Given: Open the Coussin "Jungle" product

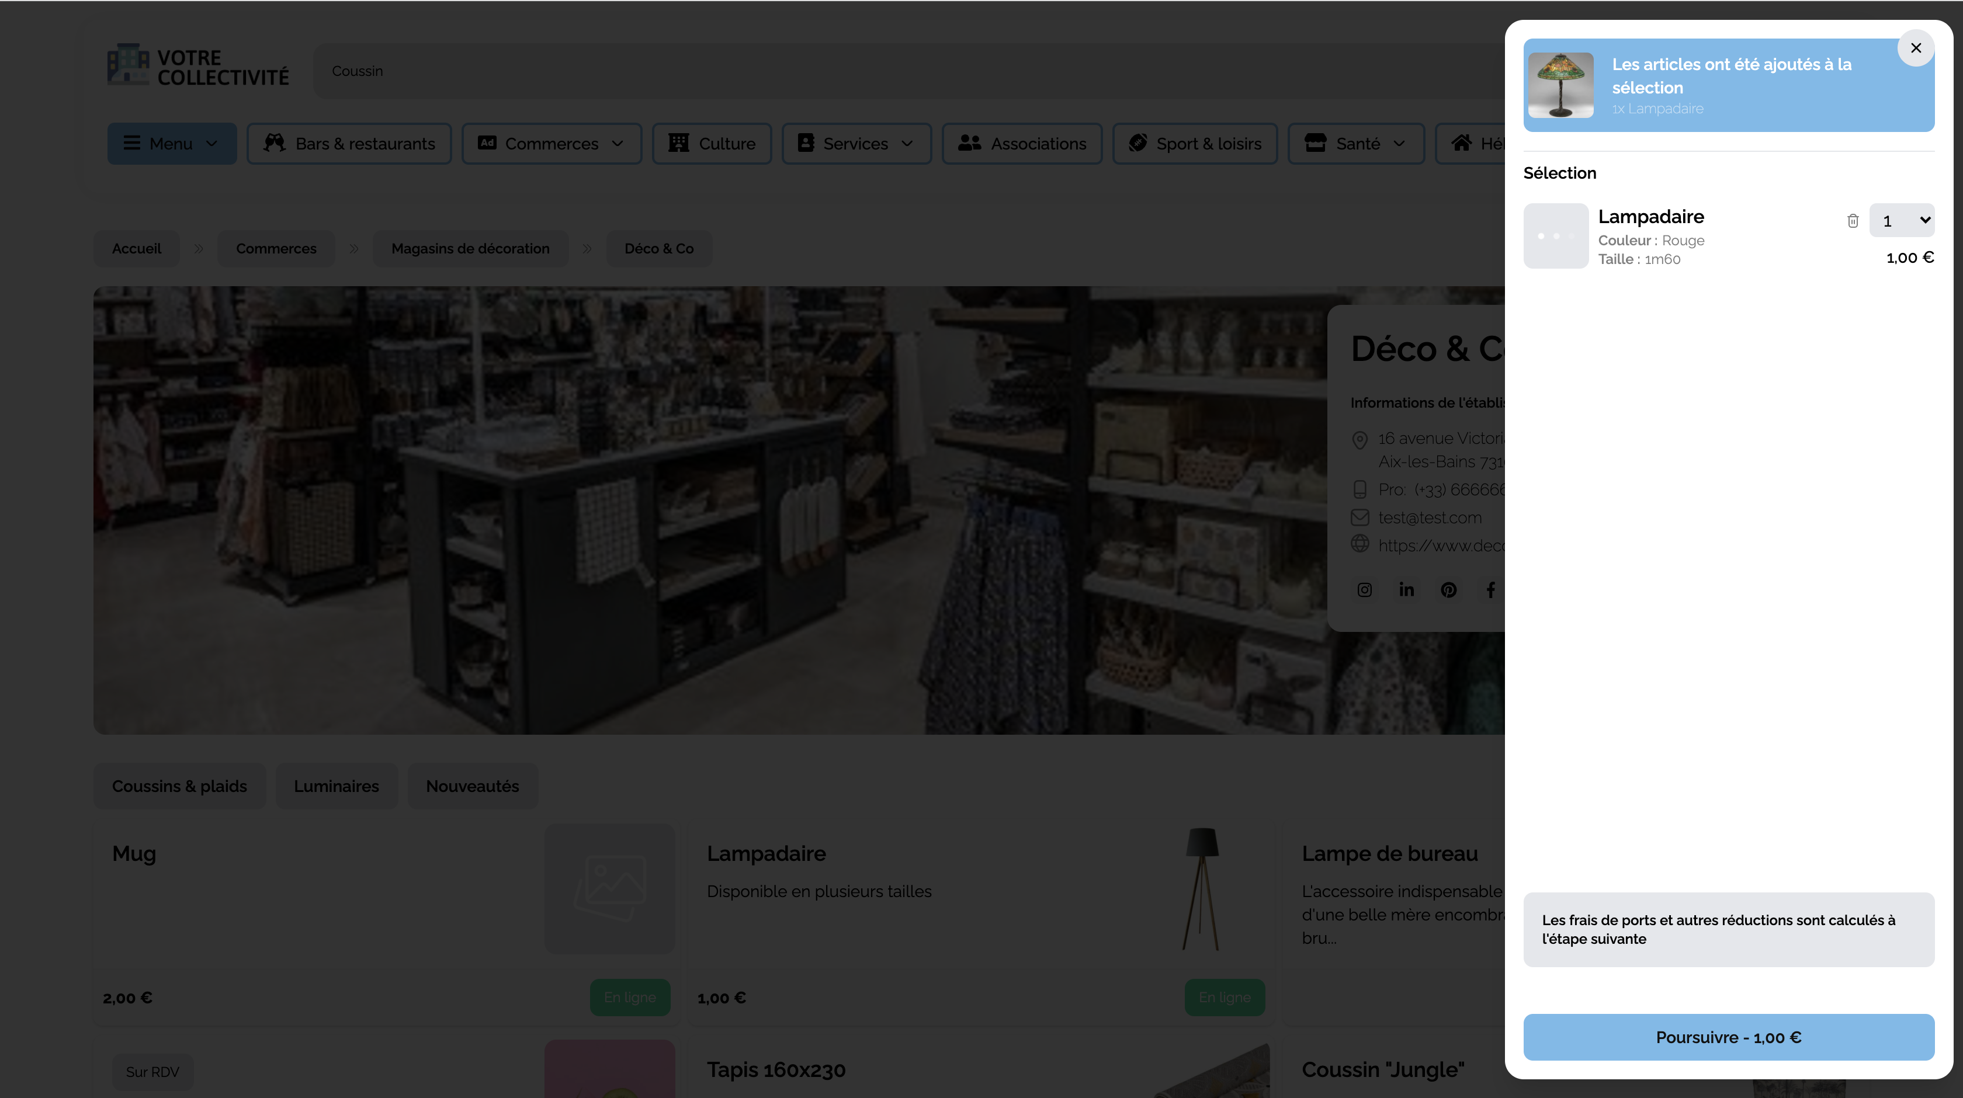Looking at the screenshot, I should tap(1382, 1070).
